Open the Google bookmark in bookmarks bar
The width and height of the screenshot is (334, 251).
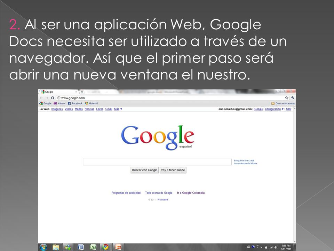click(x=45, y=103)
